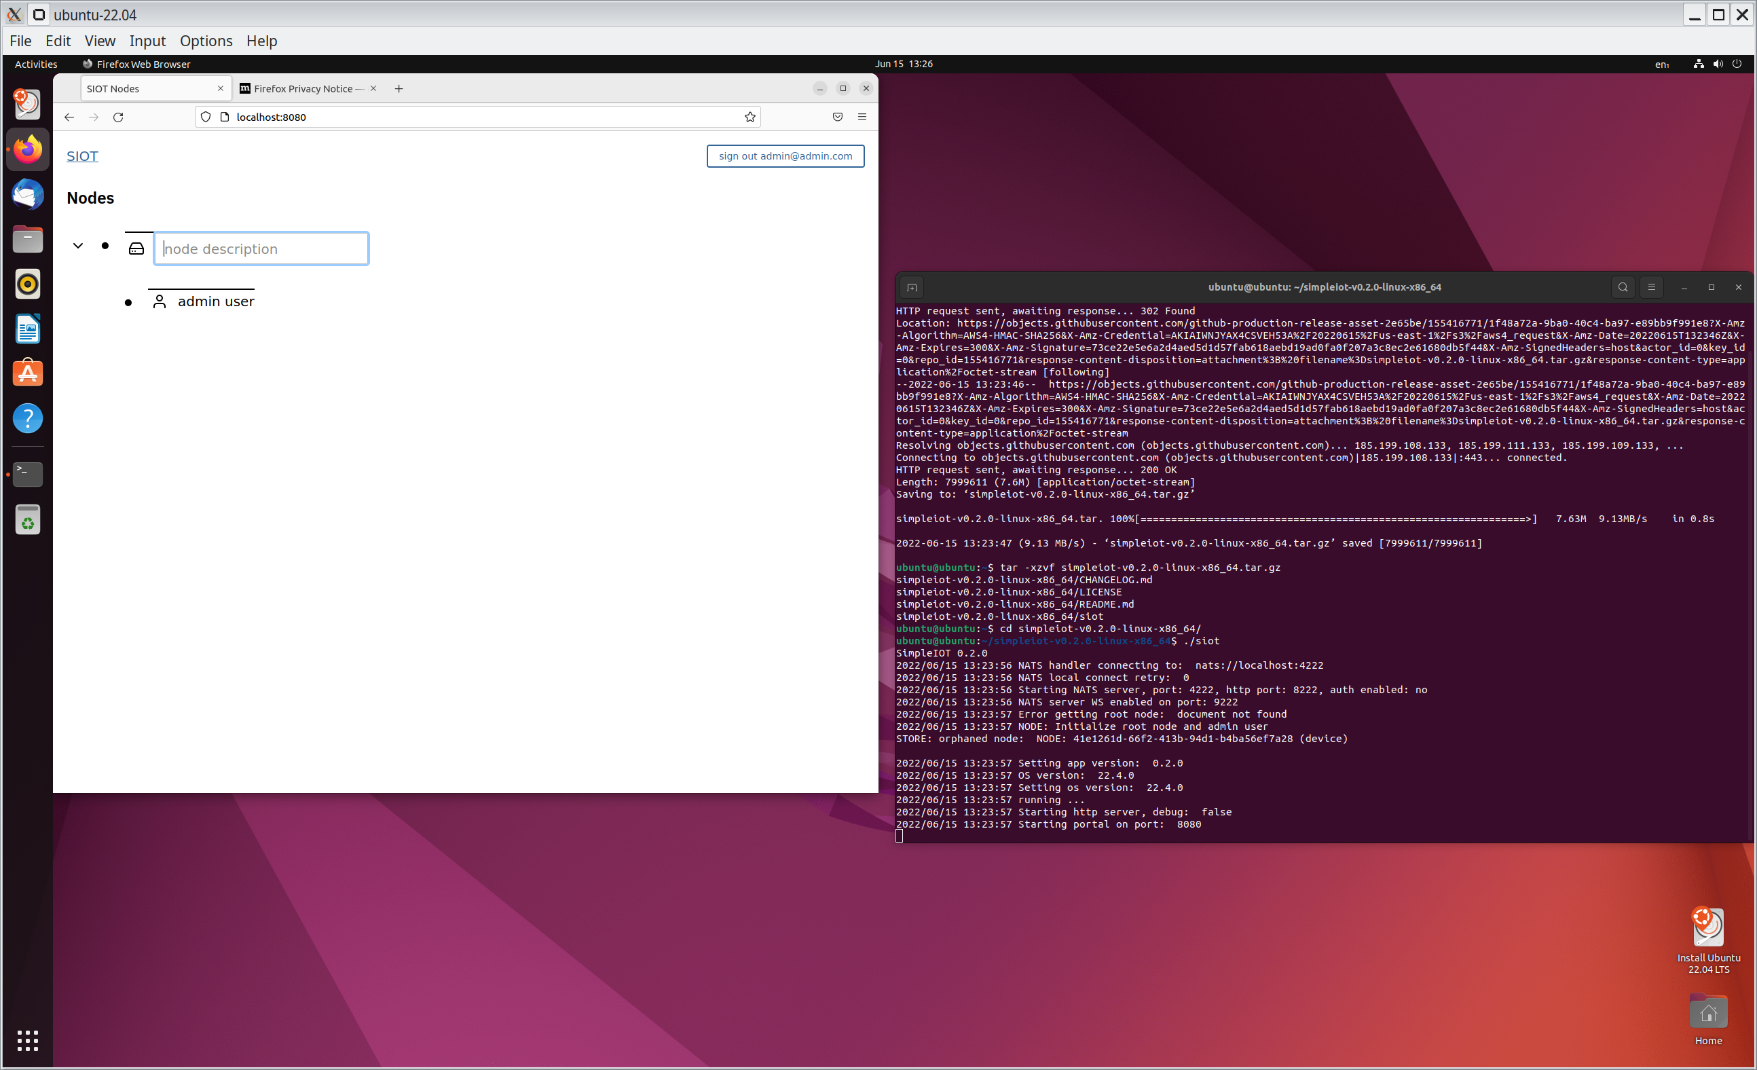Open the File menu
The height and width of the screenshot is (1070, 1757).
[20, 41]
